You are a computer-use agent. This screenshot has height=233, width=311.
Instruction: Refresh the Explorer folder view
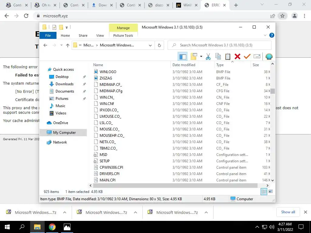tap(159, 46)
